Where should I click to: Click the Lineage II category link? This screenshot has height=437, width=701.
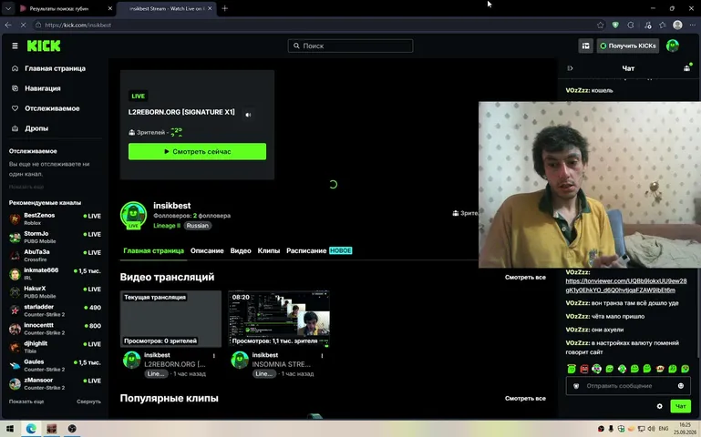(167, 226)
